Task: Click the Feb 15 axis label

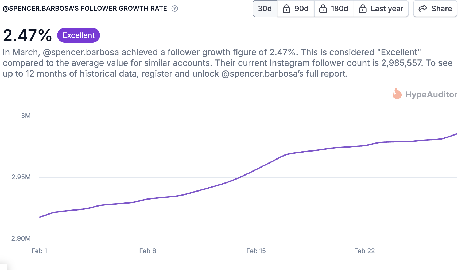Action: 256,251
